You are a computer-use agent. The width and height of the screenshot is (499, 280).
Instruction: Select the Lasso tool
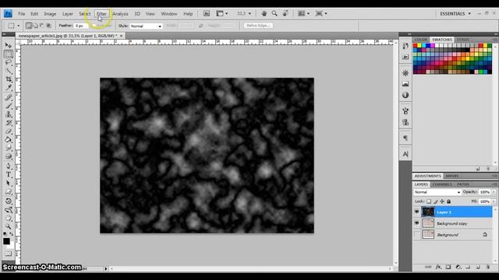pos(9,62)
